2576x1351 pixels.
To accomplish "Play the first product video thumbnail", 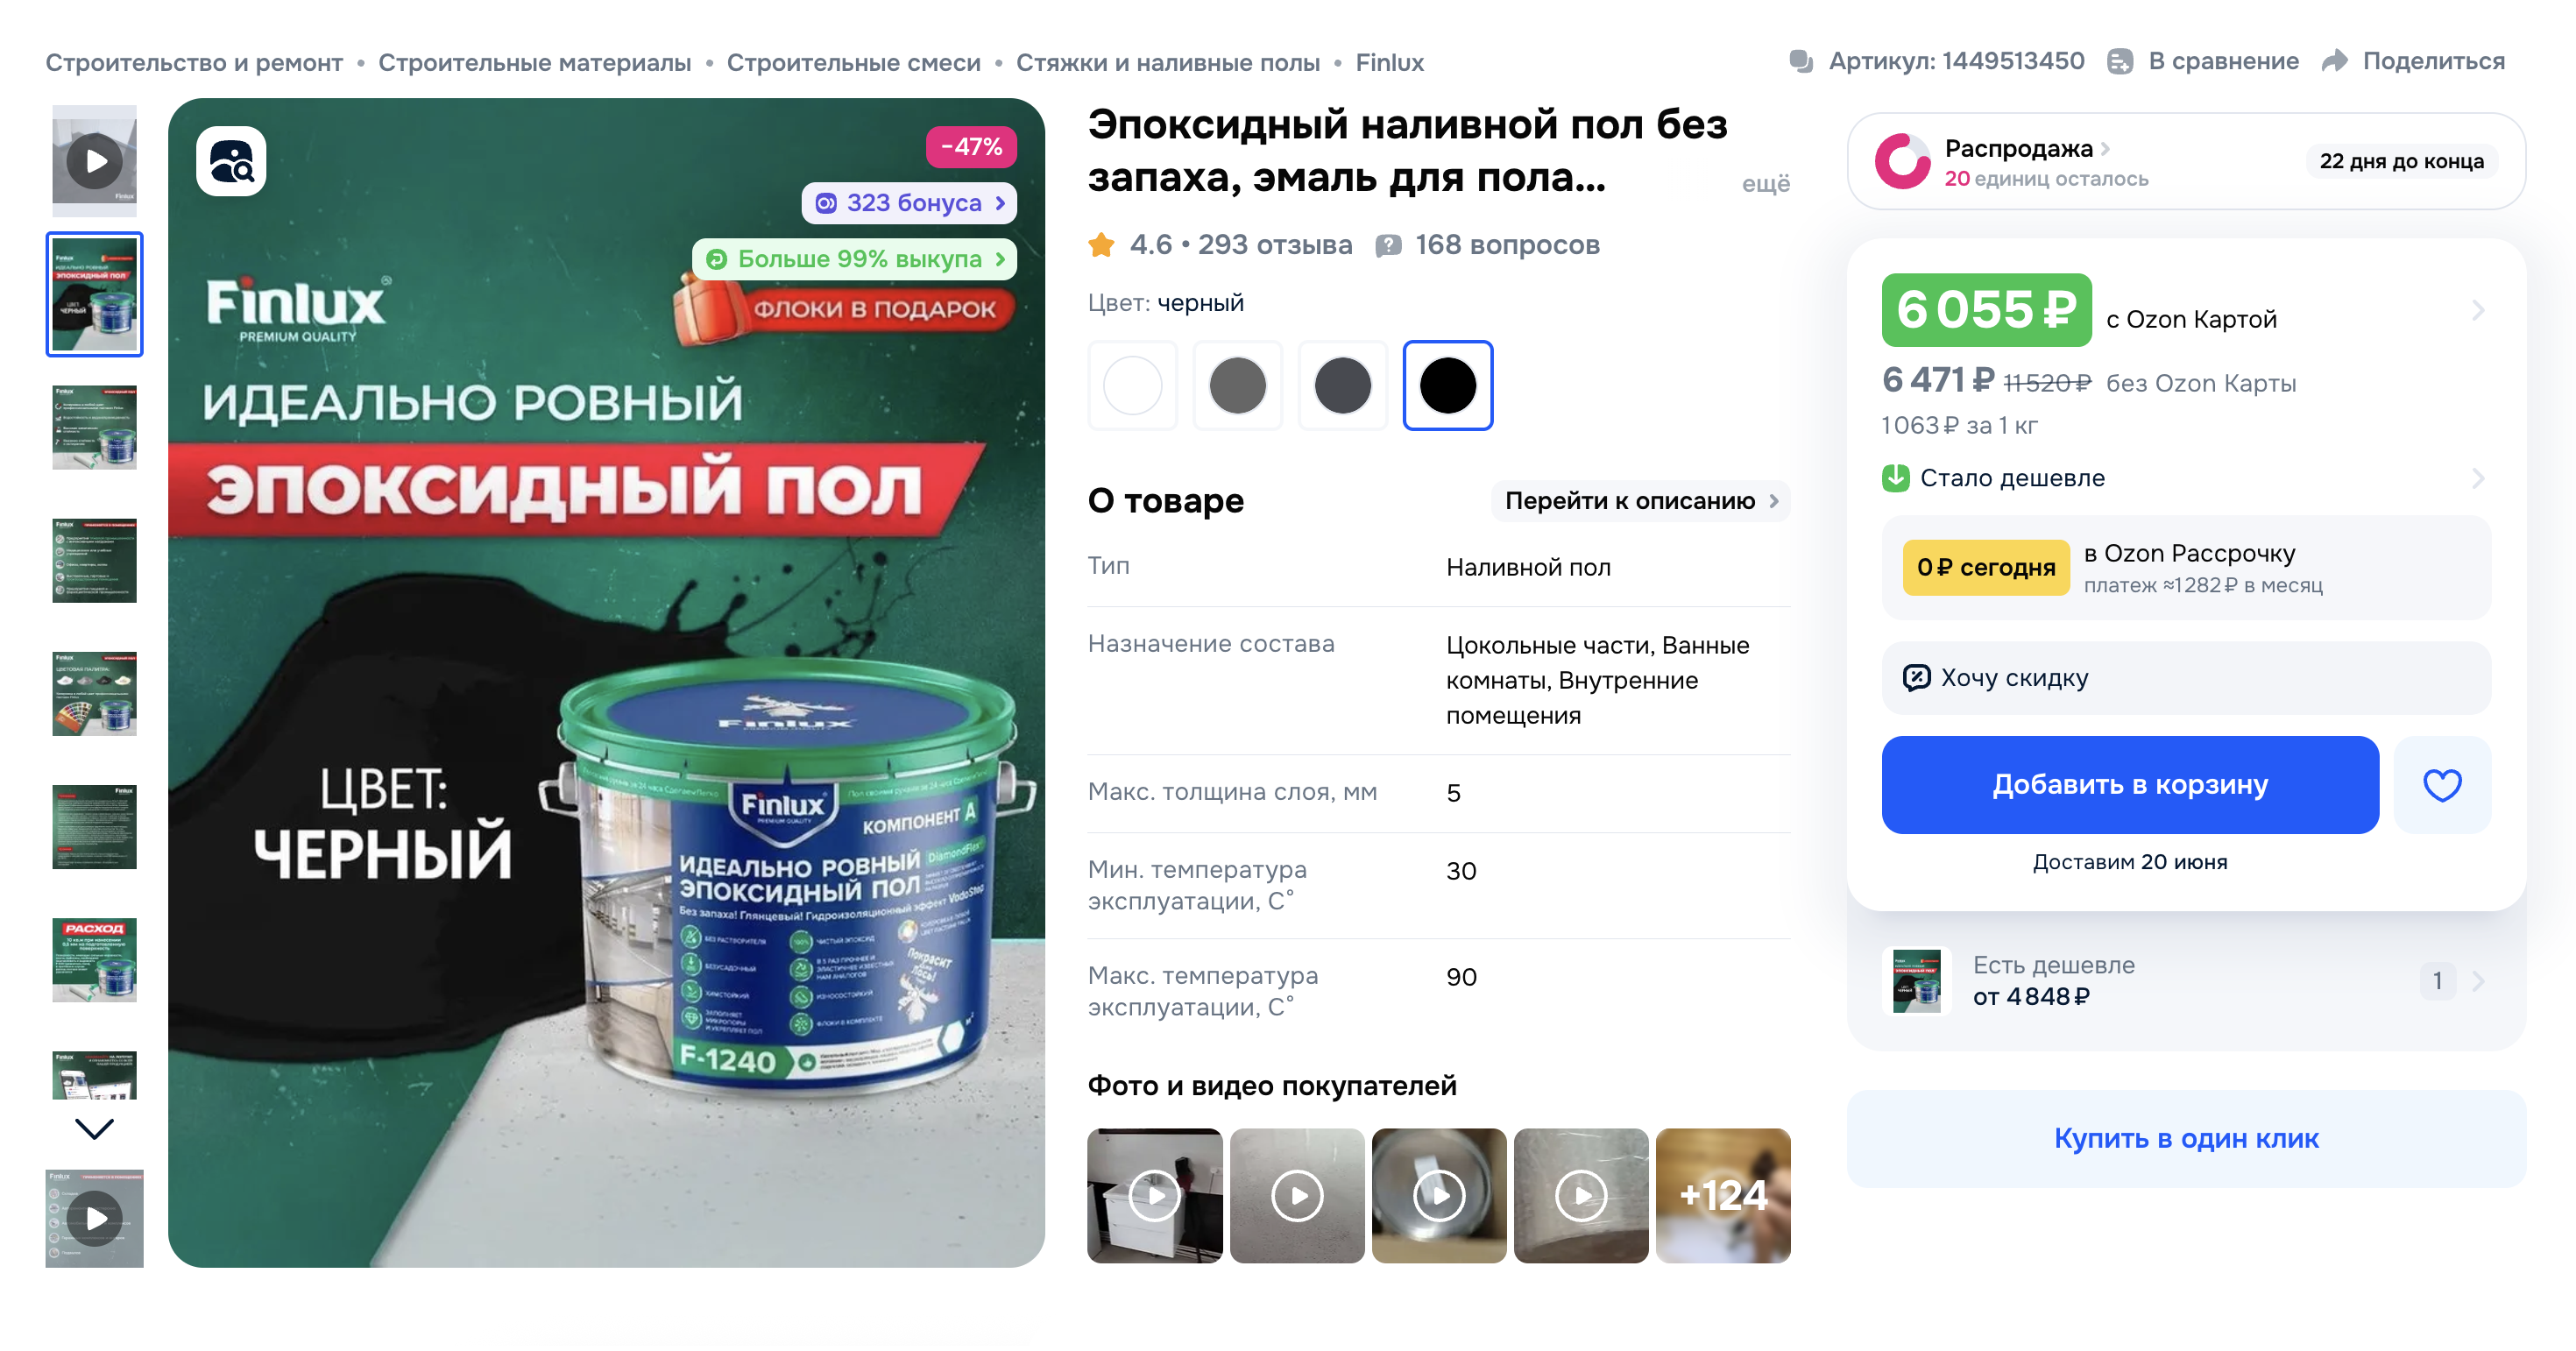I will coord(94,161).
